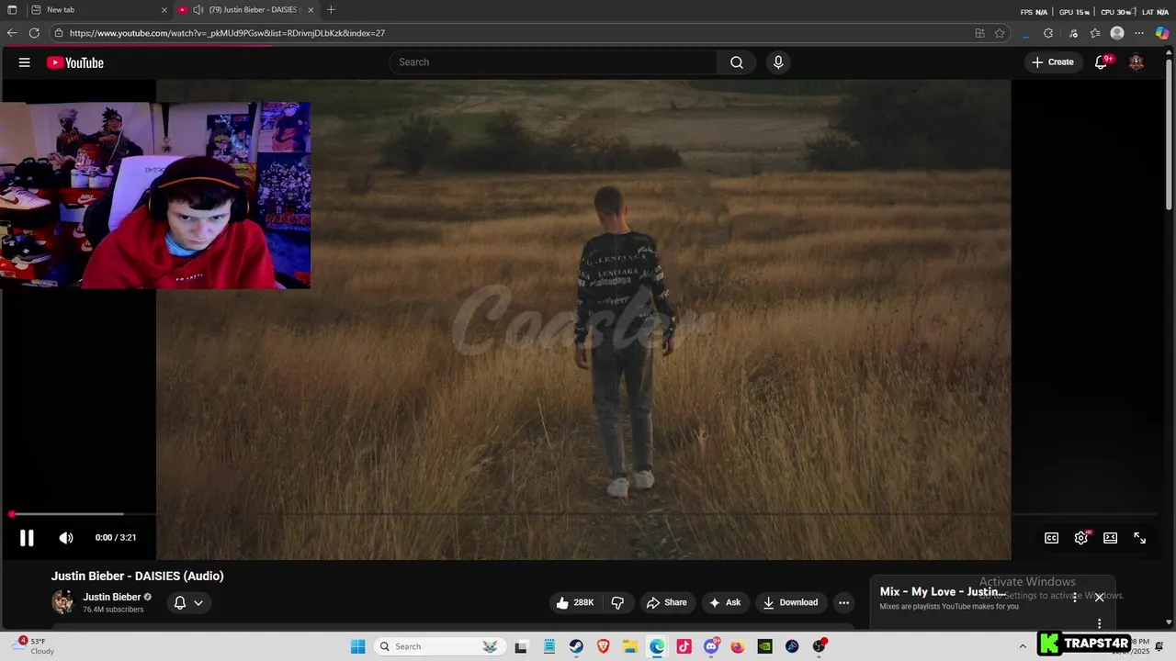Screen dimensions: 1176x661
Task: Open Brave browser from taskbar
Action: (x=604, y=646)
